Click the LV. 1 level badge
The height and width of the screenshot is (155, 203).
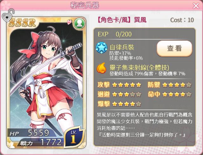(74, 137)
